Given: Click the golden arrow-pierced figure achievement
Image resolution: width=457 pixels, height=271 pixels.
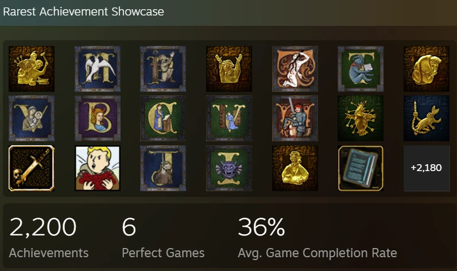Looking at the screenshot, I should 361,118.
